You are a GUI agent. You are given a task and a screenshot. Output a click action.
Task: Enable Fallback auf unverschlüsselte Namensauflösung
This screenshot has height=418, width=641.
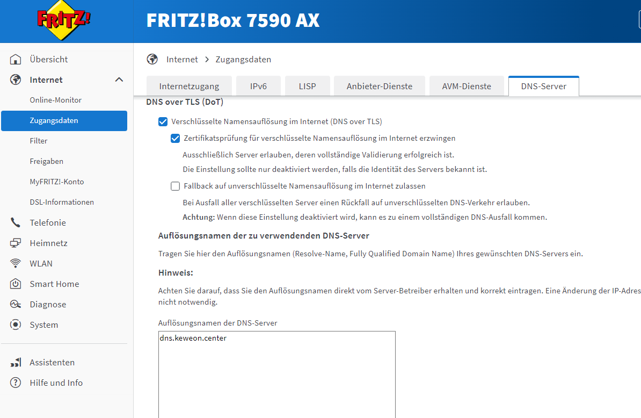175,186
